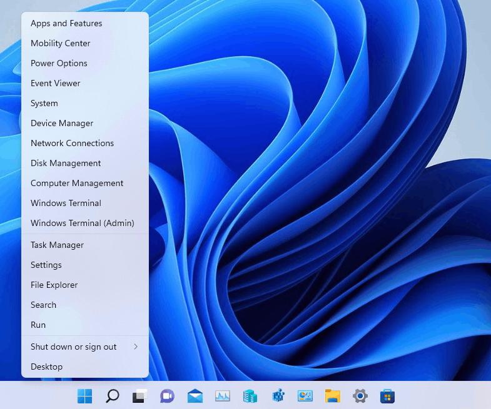Select Search in the context menu
491x409 pixels.
[85, 305]
